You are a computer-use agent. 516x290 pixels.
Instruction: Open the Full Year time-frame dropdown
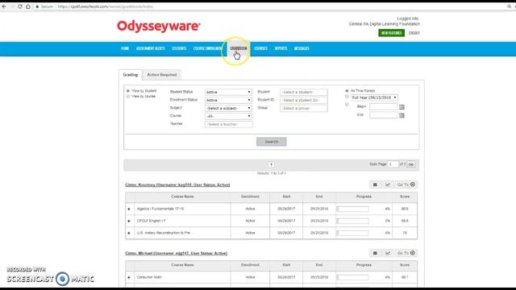(x=374, y=97)
